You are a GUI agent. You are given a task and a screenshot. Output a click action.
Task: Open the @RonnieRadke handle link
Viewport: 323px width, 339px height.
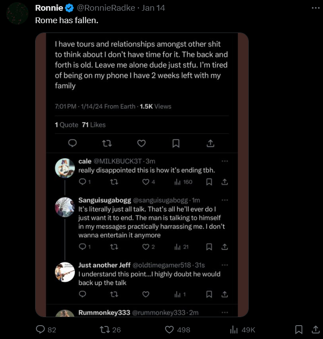click(106, 8)
